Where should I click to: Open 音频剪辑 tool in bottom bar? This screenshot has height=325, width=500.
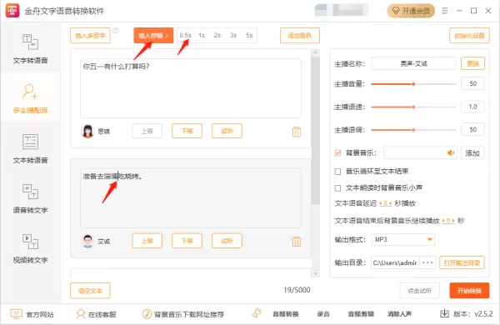[x=361, y=314]
